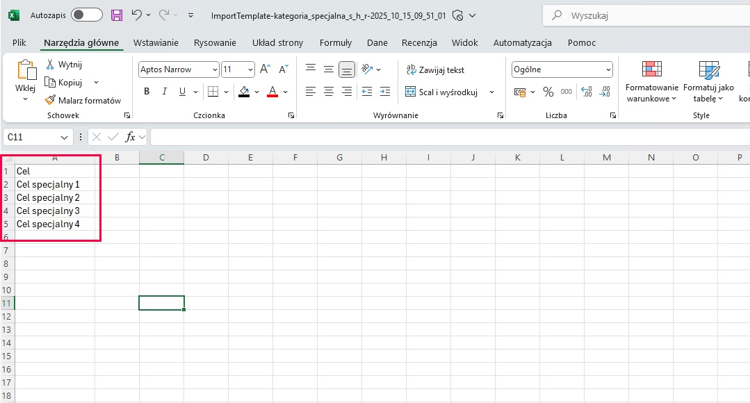Click the Malarz formatów brush icon
The height and width of the screenshot is (403, 750).
tap(51, 100)
